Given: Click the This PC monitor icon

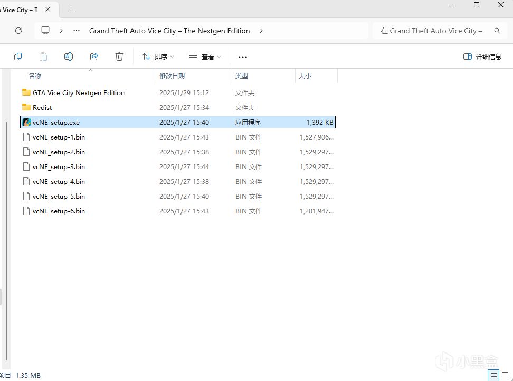Looking at the screenshot, I should [45, 31].
